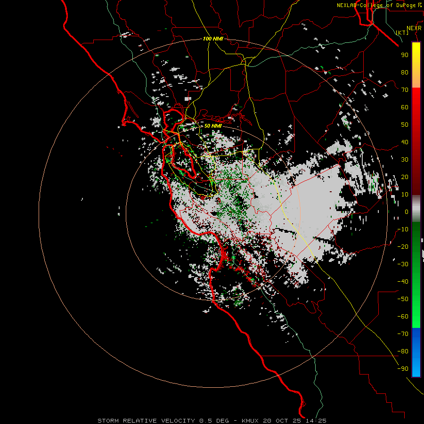424x424 pixels.
Task: Select the -40 value on the velocity scale
Action: pos(403,282)
